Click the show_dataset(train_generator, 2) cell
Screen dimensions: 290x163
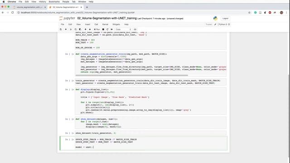click(150, 133)
